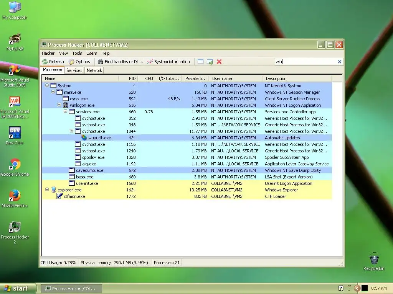
Task: Clear the search box text
Action: point(339,62)
